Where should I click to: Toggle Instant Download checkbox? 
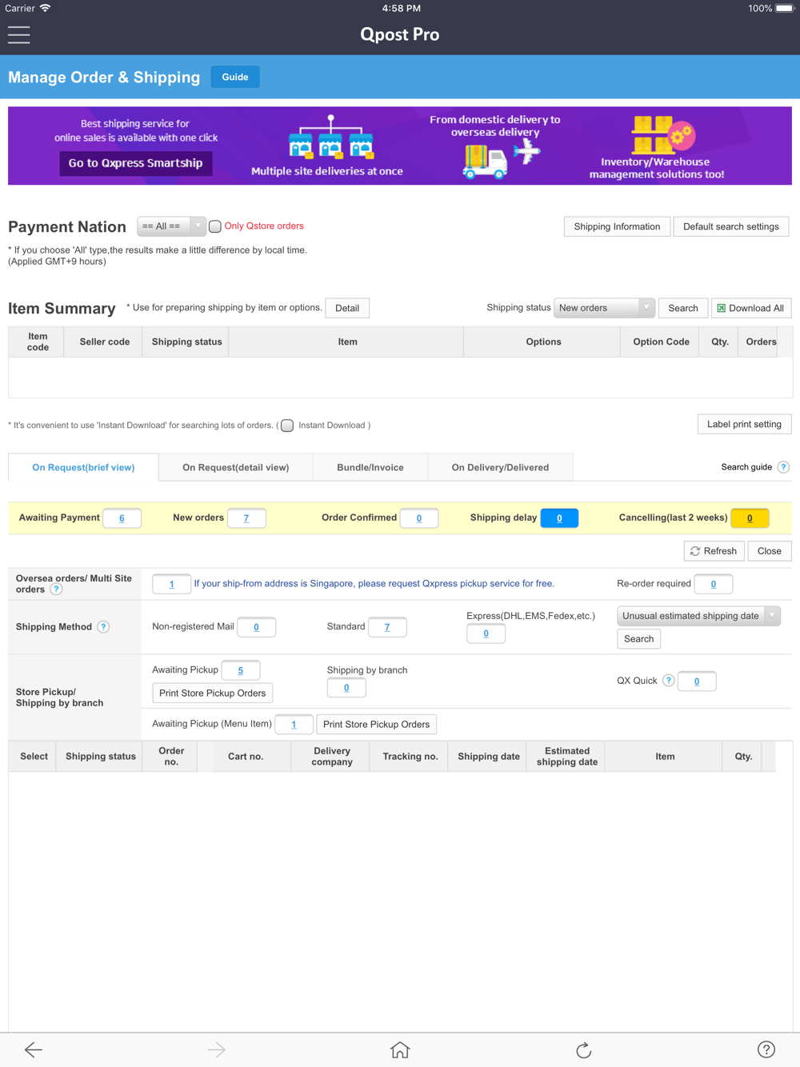pos(287,426)
